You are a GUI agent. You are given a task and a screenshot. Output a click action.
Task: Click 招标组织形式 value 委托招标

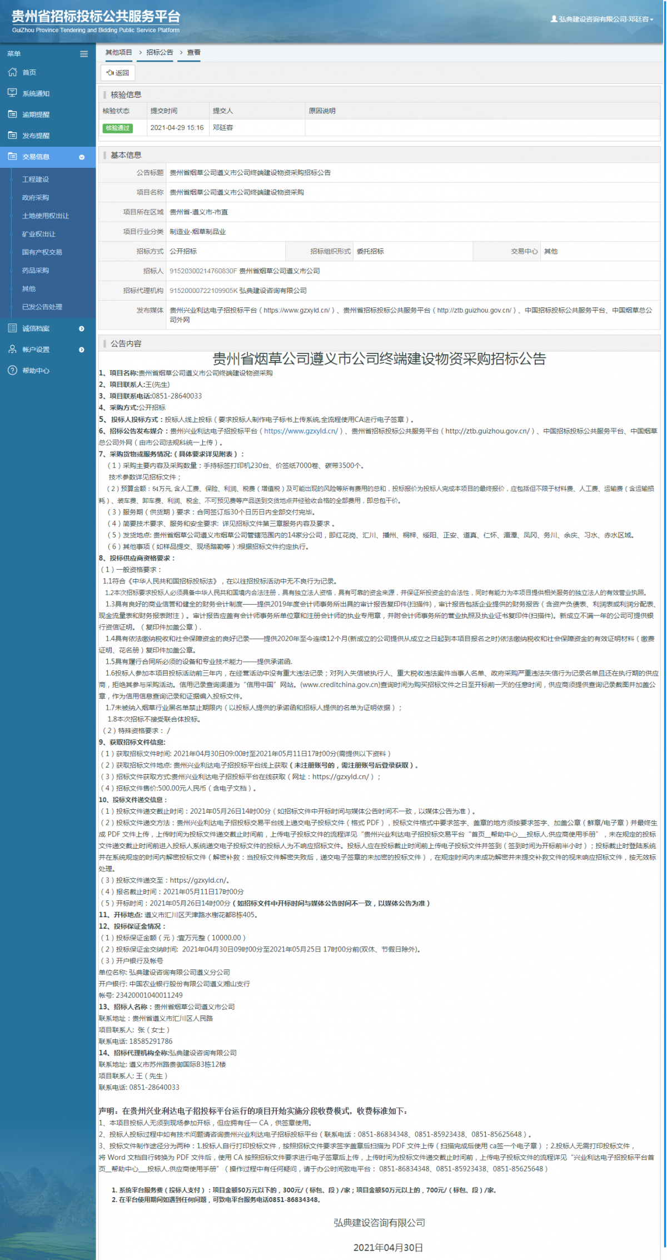click(371, 251)
